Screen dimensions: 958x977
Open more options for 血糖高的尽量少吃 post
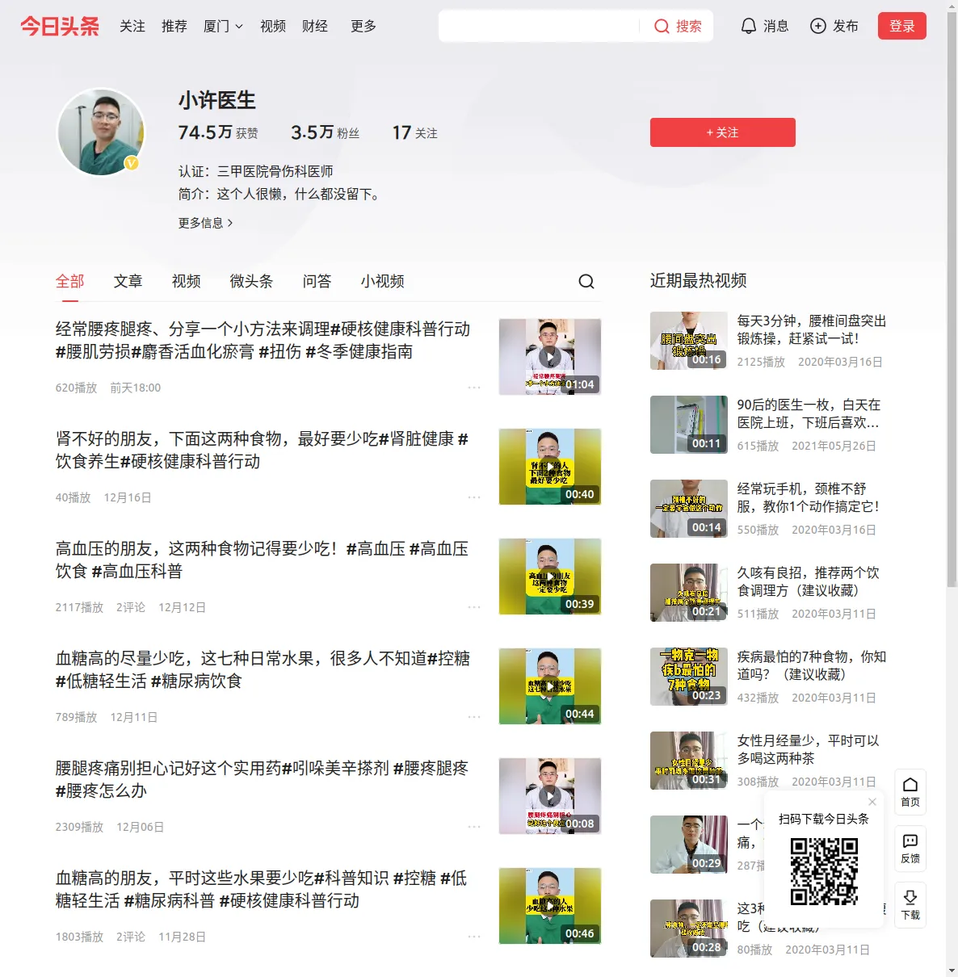click(474, 717)
